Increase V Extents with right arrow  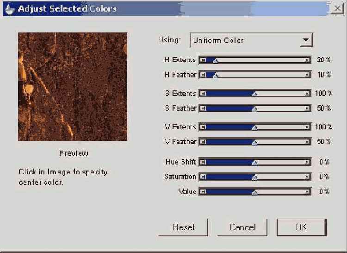click(x=307, y=127)
